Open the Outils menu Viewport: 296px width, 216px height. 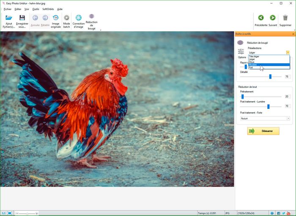point(36,9)
